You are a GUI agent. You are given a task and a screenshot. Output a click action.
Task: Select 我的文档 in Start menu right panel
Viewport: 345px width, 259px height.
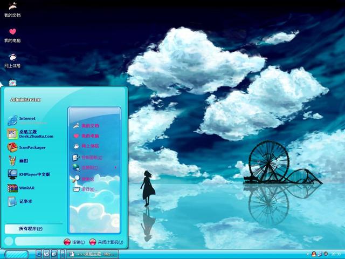coord(86,126)
